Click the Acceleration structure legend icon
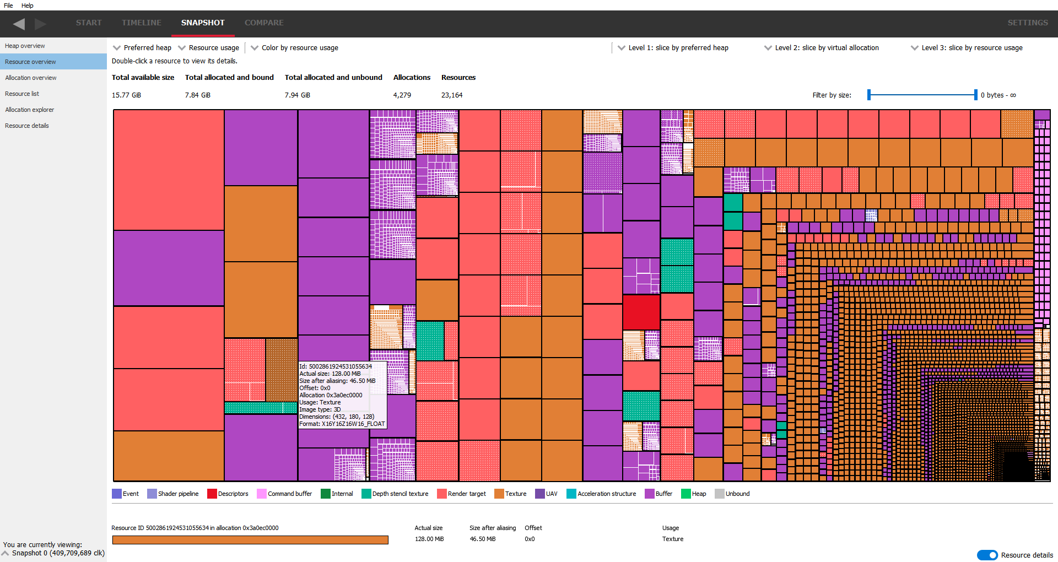The width and height of the screenshot is (1058, 562). (x=571, y=494)
